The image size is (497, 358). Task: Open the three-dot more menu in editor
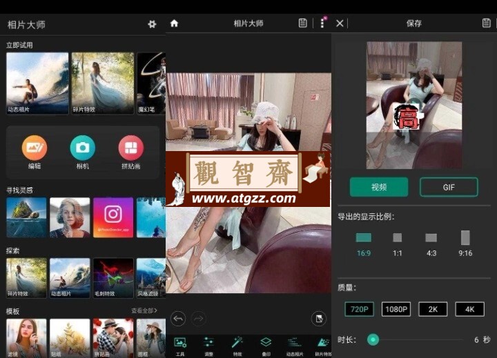coord(322,23)
